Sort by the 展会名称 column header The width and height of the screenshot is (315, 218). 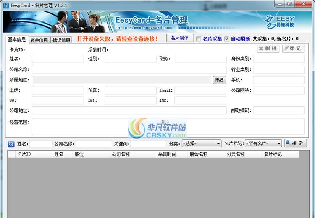[x=206, y=154]
